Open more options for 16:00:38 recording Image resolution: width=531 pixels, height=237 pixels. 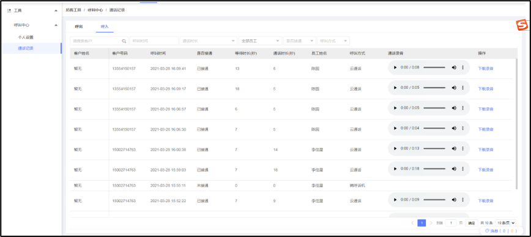pyautogui.click(x=463, y=148)
